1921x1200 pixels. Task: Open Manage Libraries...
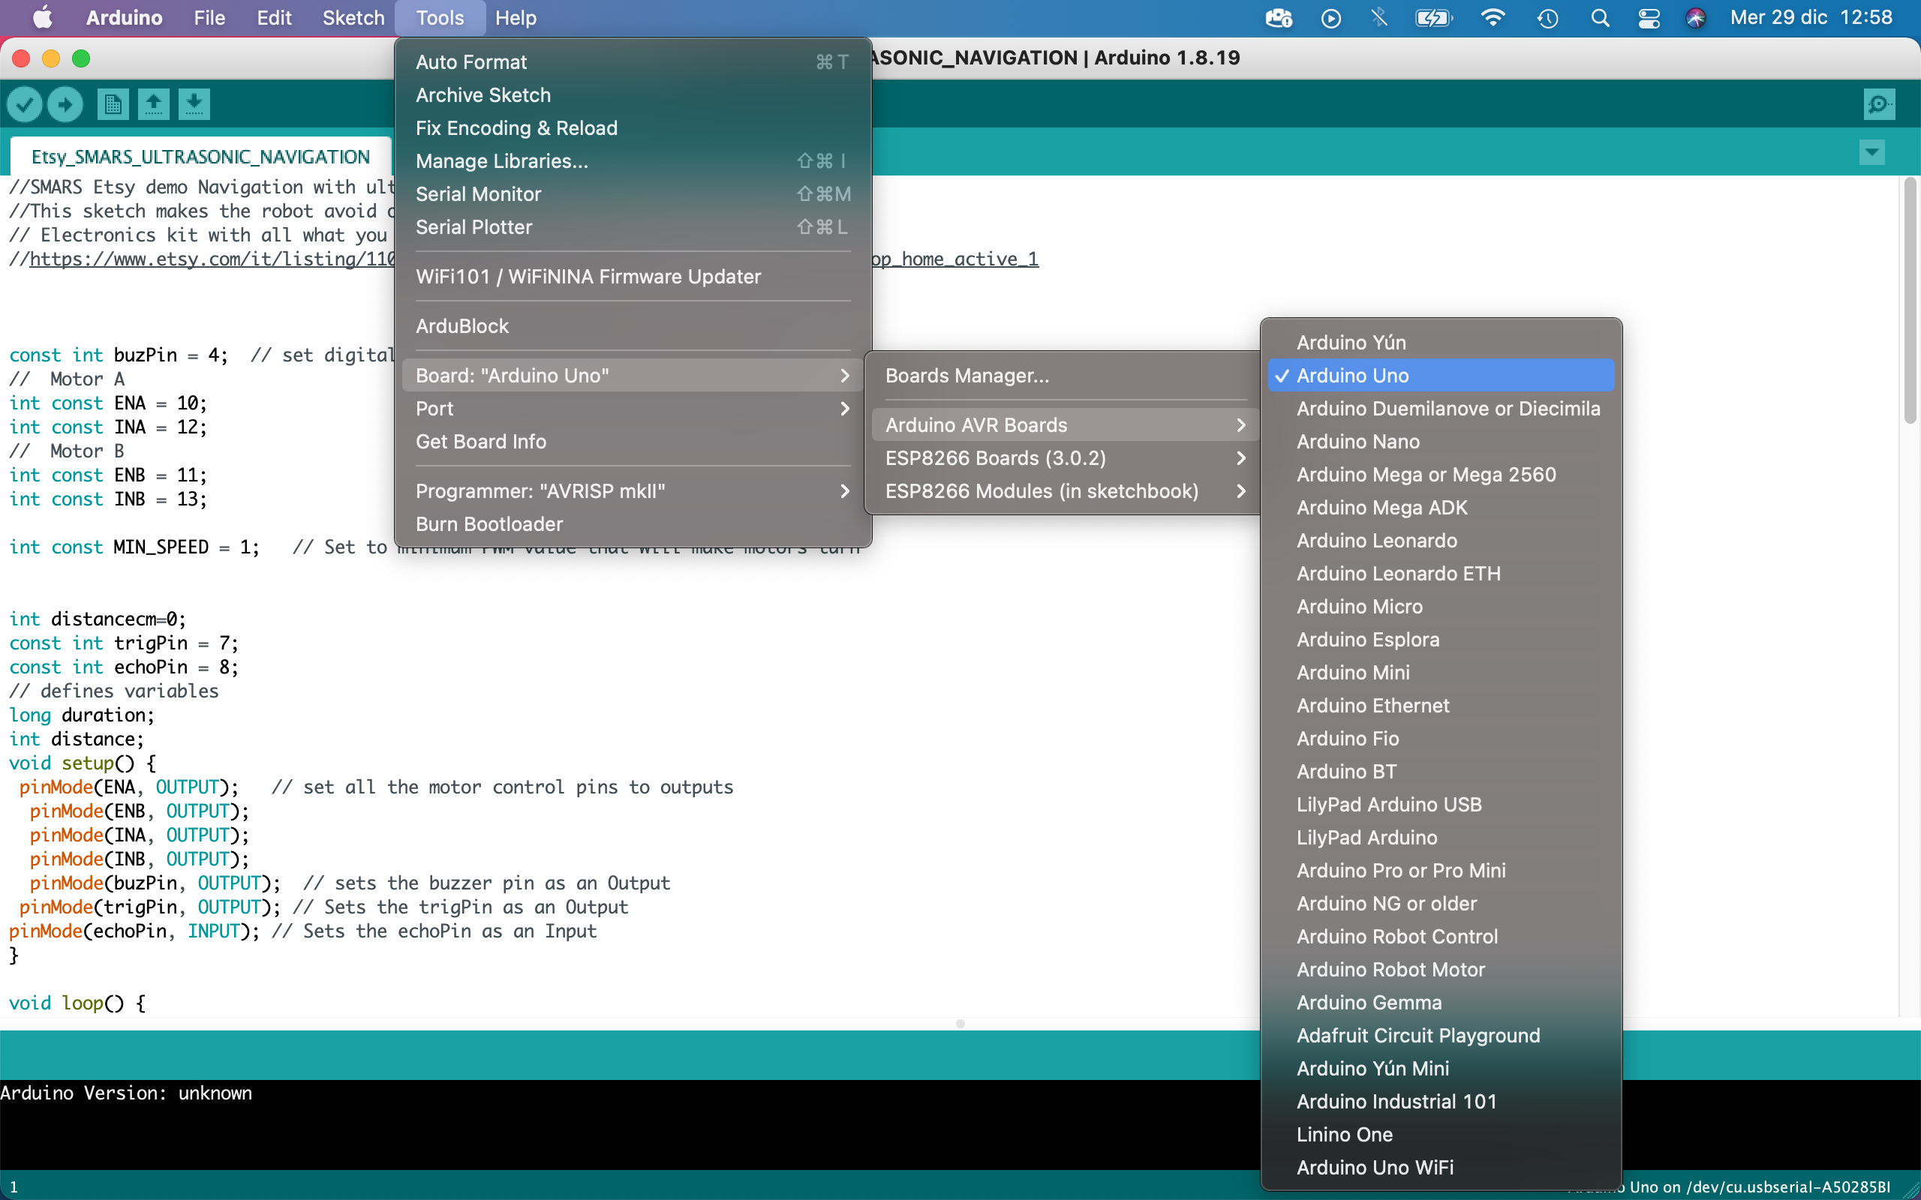(x=633, y=161)
